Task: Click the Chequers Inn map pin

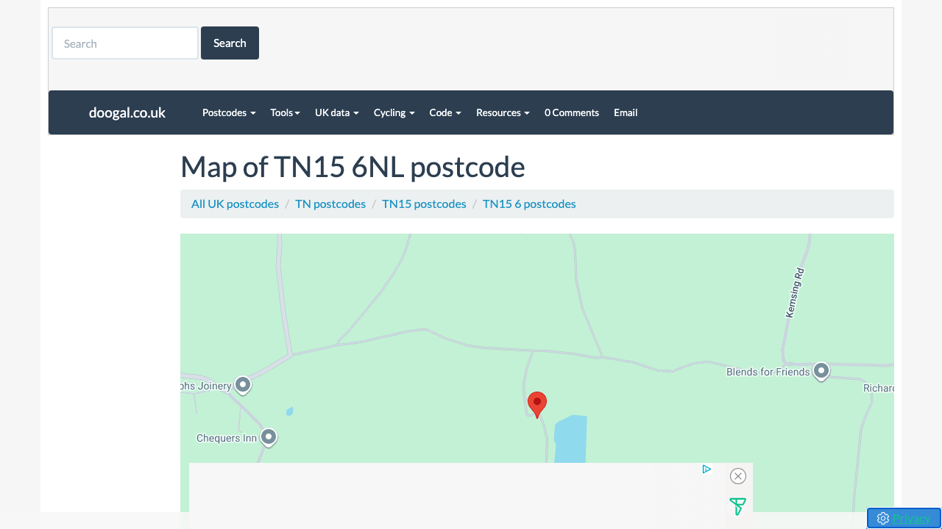Action: point(269,437)
